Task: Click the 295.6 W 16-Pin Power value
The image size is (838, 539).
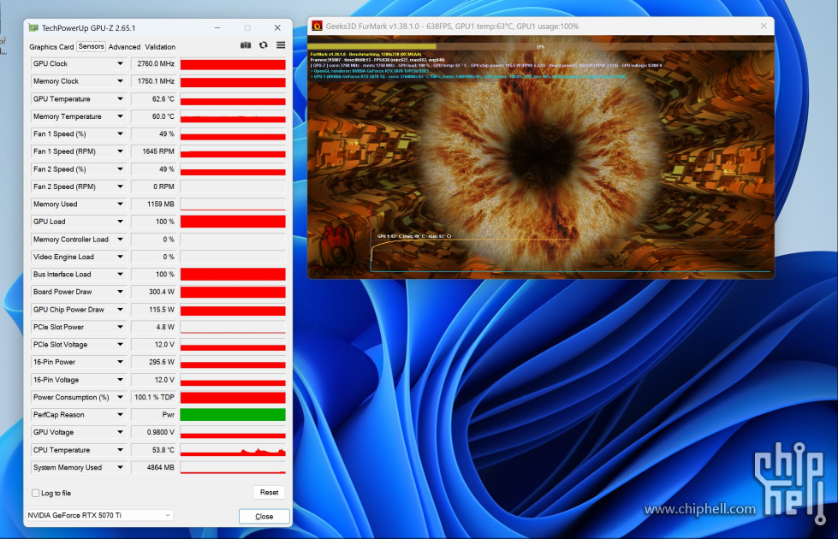Action: [x=154, y=362]
